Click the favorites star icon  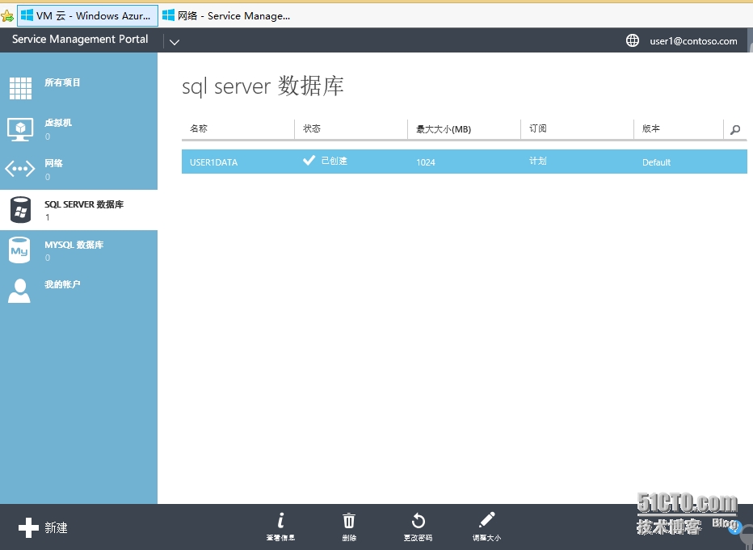[7, 16]
